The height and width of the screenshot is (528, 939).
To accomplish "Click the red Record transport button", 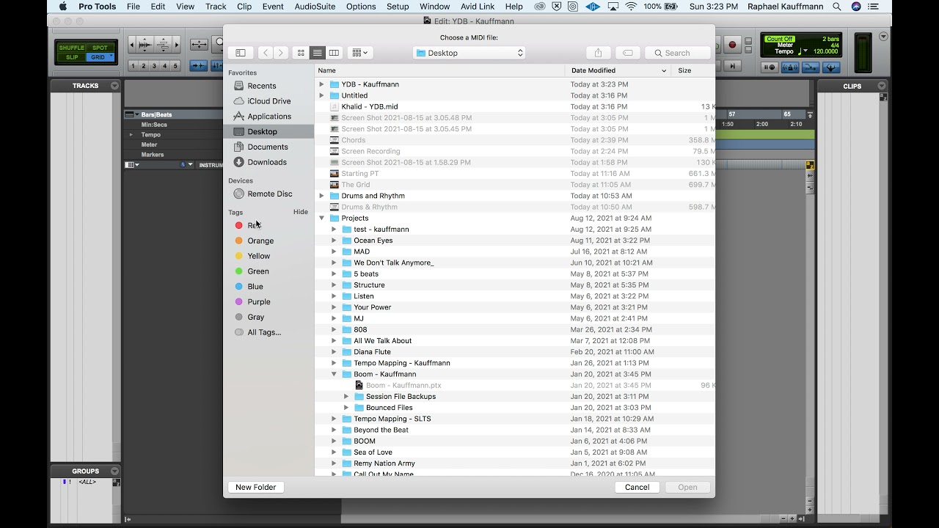I will [x=732, y=45].
